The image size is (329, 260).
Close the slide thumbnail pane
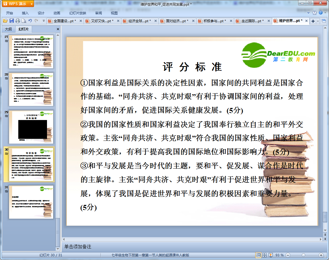tap(58, 29)
